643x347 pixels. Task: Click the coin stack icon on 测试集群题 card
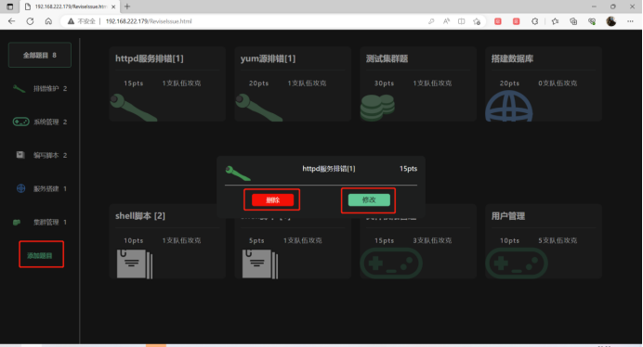[x=377, y=108]
